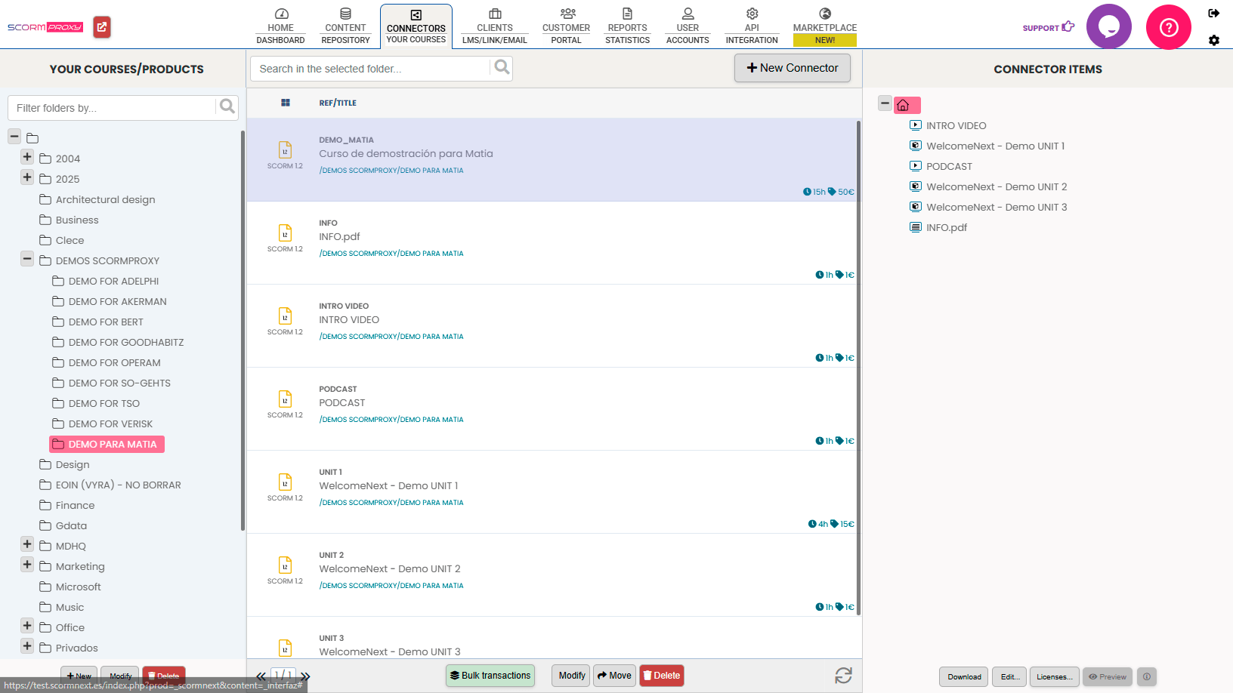The height and width of the screenshot is (693, 1233).
Task: Click the Preview button
Action: point(1108,676)
